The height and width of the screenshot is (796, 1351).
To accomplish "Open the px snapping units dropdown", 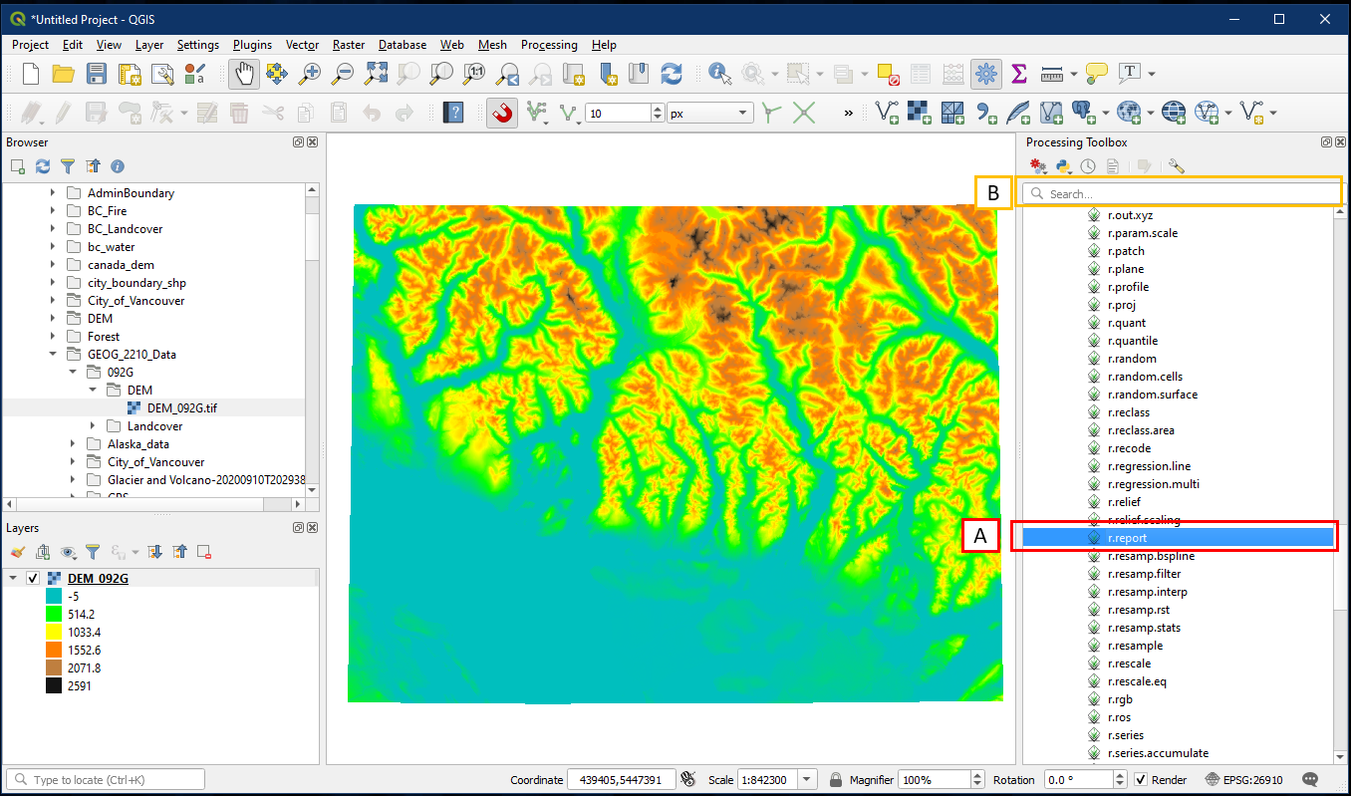I will [x=742, y=114].
